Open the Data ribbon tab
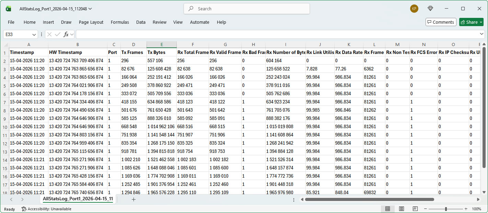Viewport: 488px width, 213px height. [141, 22]
